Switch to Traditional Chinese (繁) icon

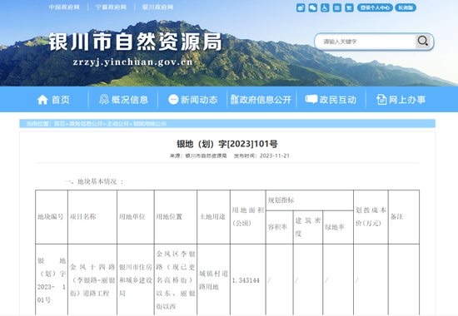[x=349, y=7]
